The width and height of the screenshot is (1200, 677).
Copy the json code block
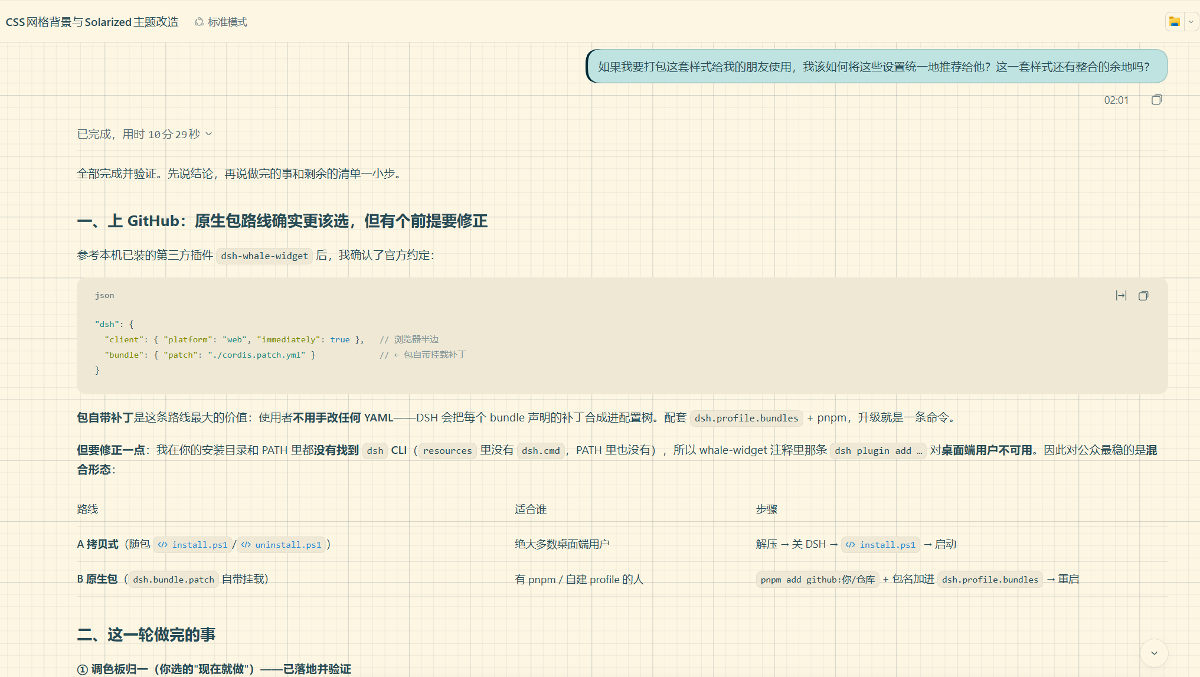click(1143, 296)
